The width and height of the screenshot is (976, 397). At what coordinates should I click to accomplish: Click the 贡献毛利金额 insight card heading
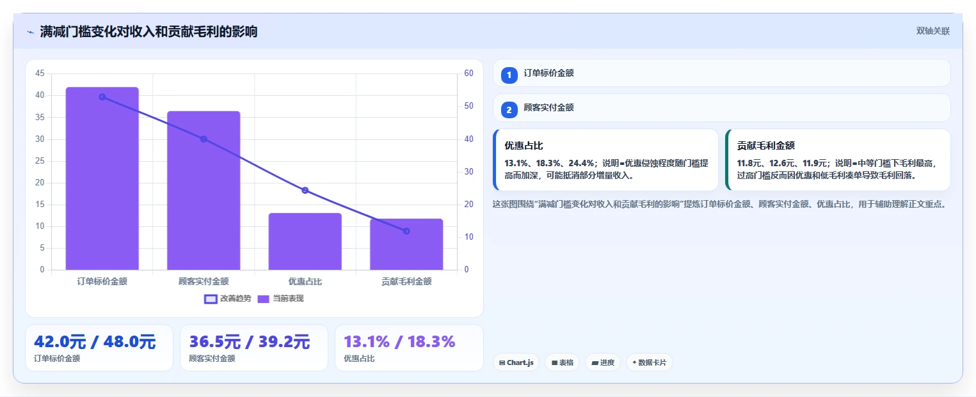point(766,146)
